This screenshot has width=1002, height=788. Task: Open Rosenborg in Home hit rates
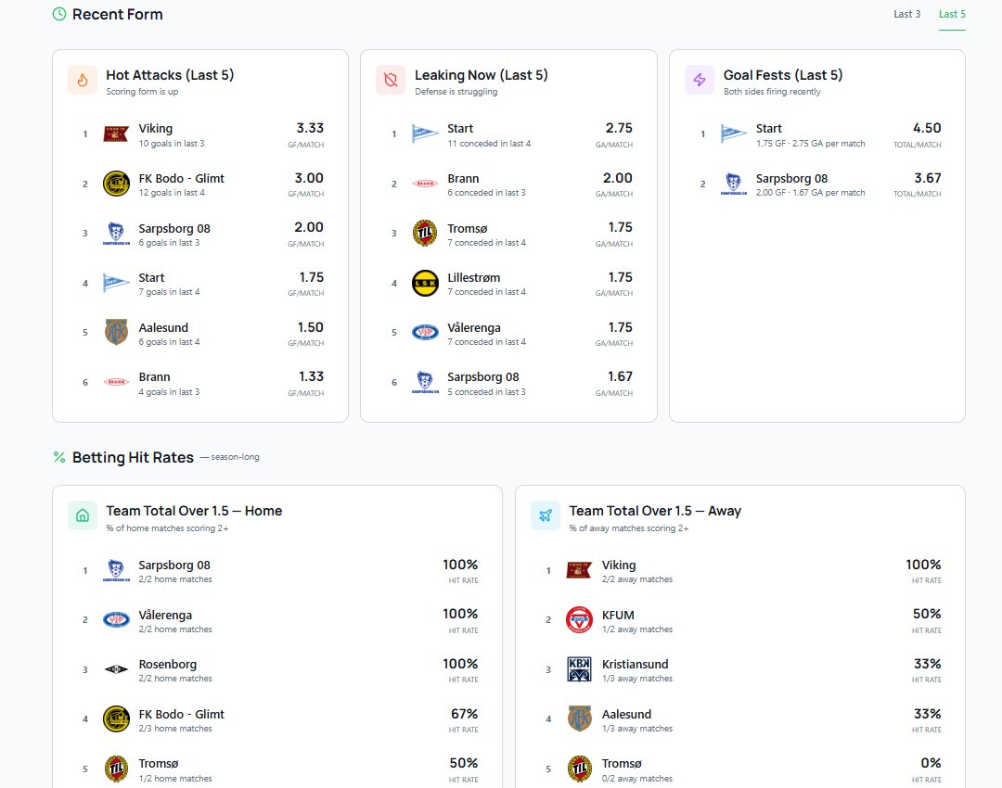pos(167,664)
